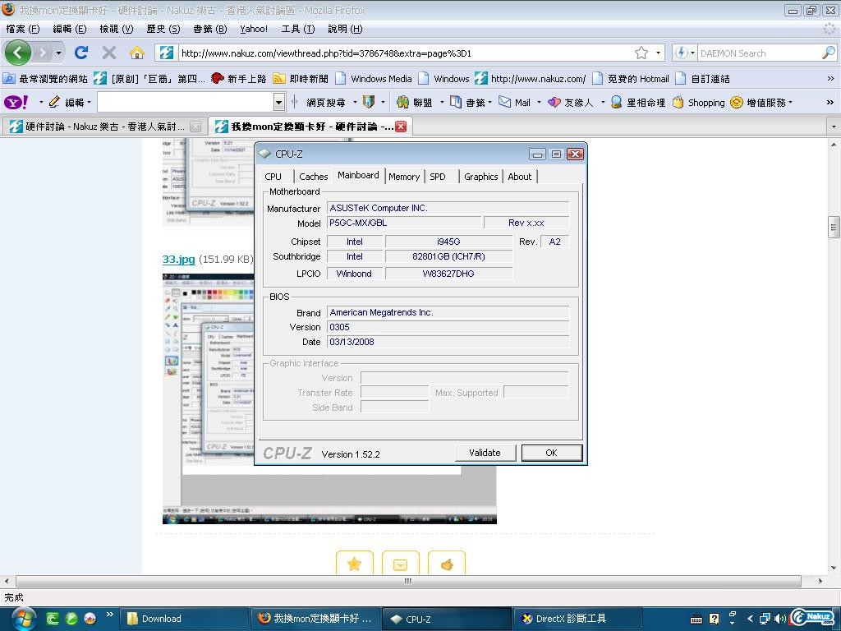The image size is (841, 631).
Task: Click the Firefox reload page icon
Action: pyautogui.click(x=80, y=53)
